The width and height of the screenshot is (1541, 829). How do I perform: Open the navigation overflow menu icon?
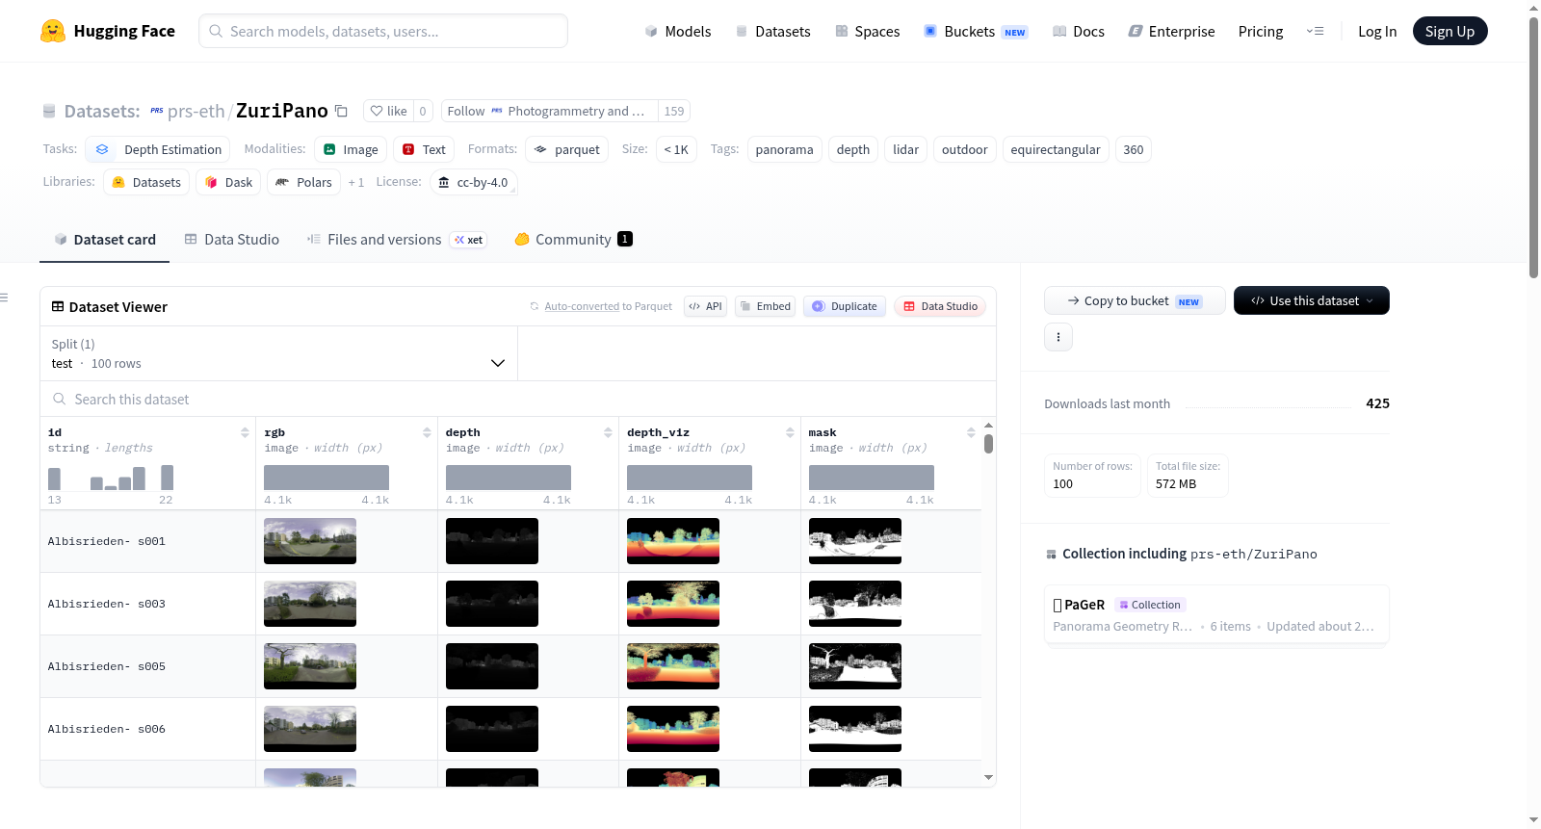[x=1315, y=31]
